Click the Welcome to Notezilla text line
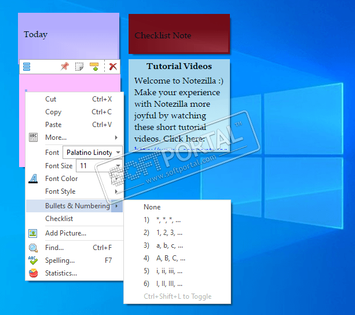Screen dimensions: 355x315 (x=178, y=81)
